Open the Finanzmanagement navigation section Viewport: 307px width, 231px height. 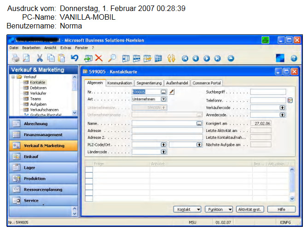point(43,135)
